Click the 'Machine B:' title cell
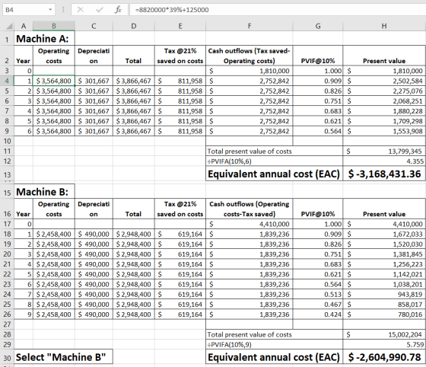The width and height of the screenshot is (426, 367). click(x=44, y=192)
